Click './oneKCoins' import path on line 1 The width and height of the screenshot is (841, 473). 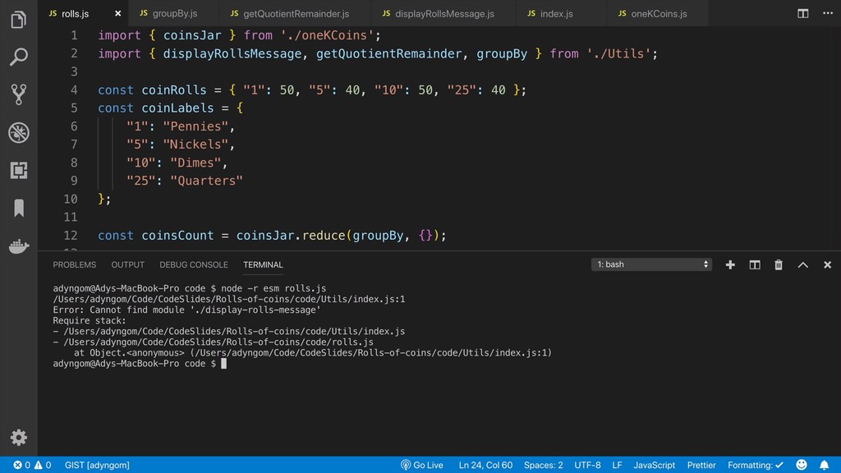pos(327,35)
